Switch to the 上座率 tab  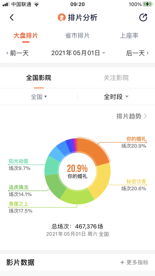129,36
